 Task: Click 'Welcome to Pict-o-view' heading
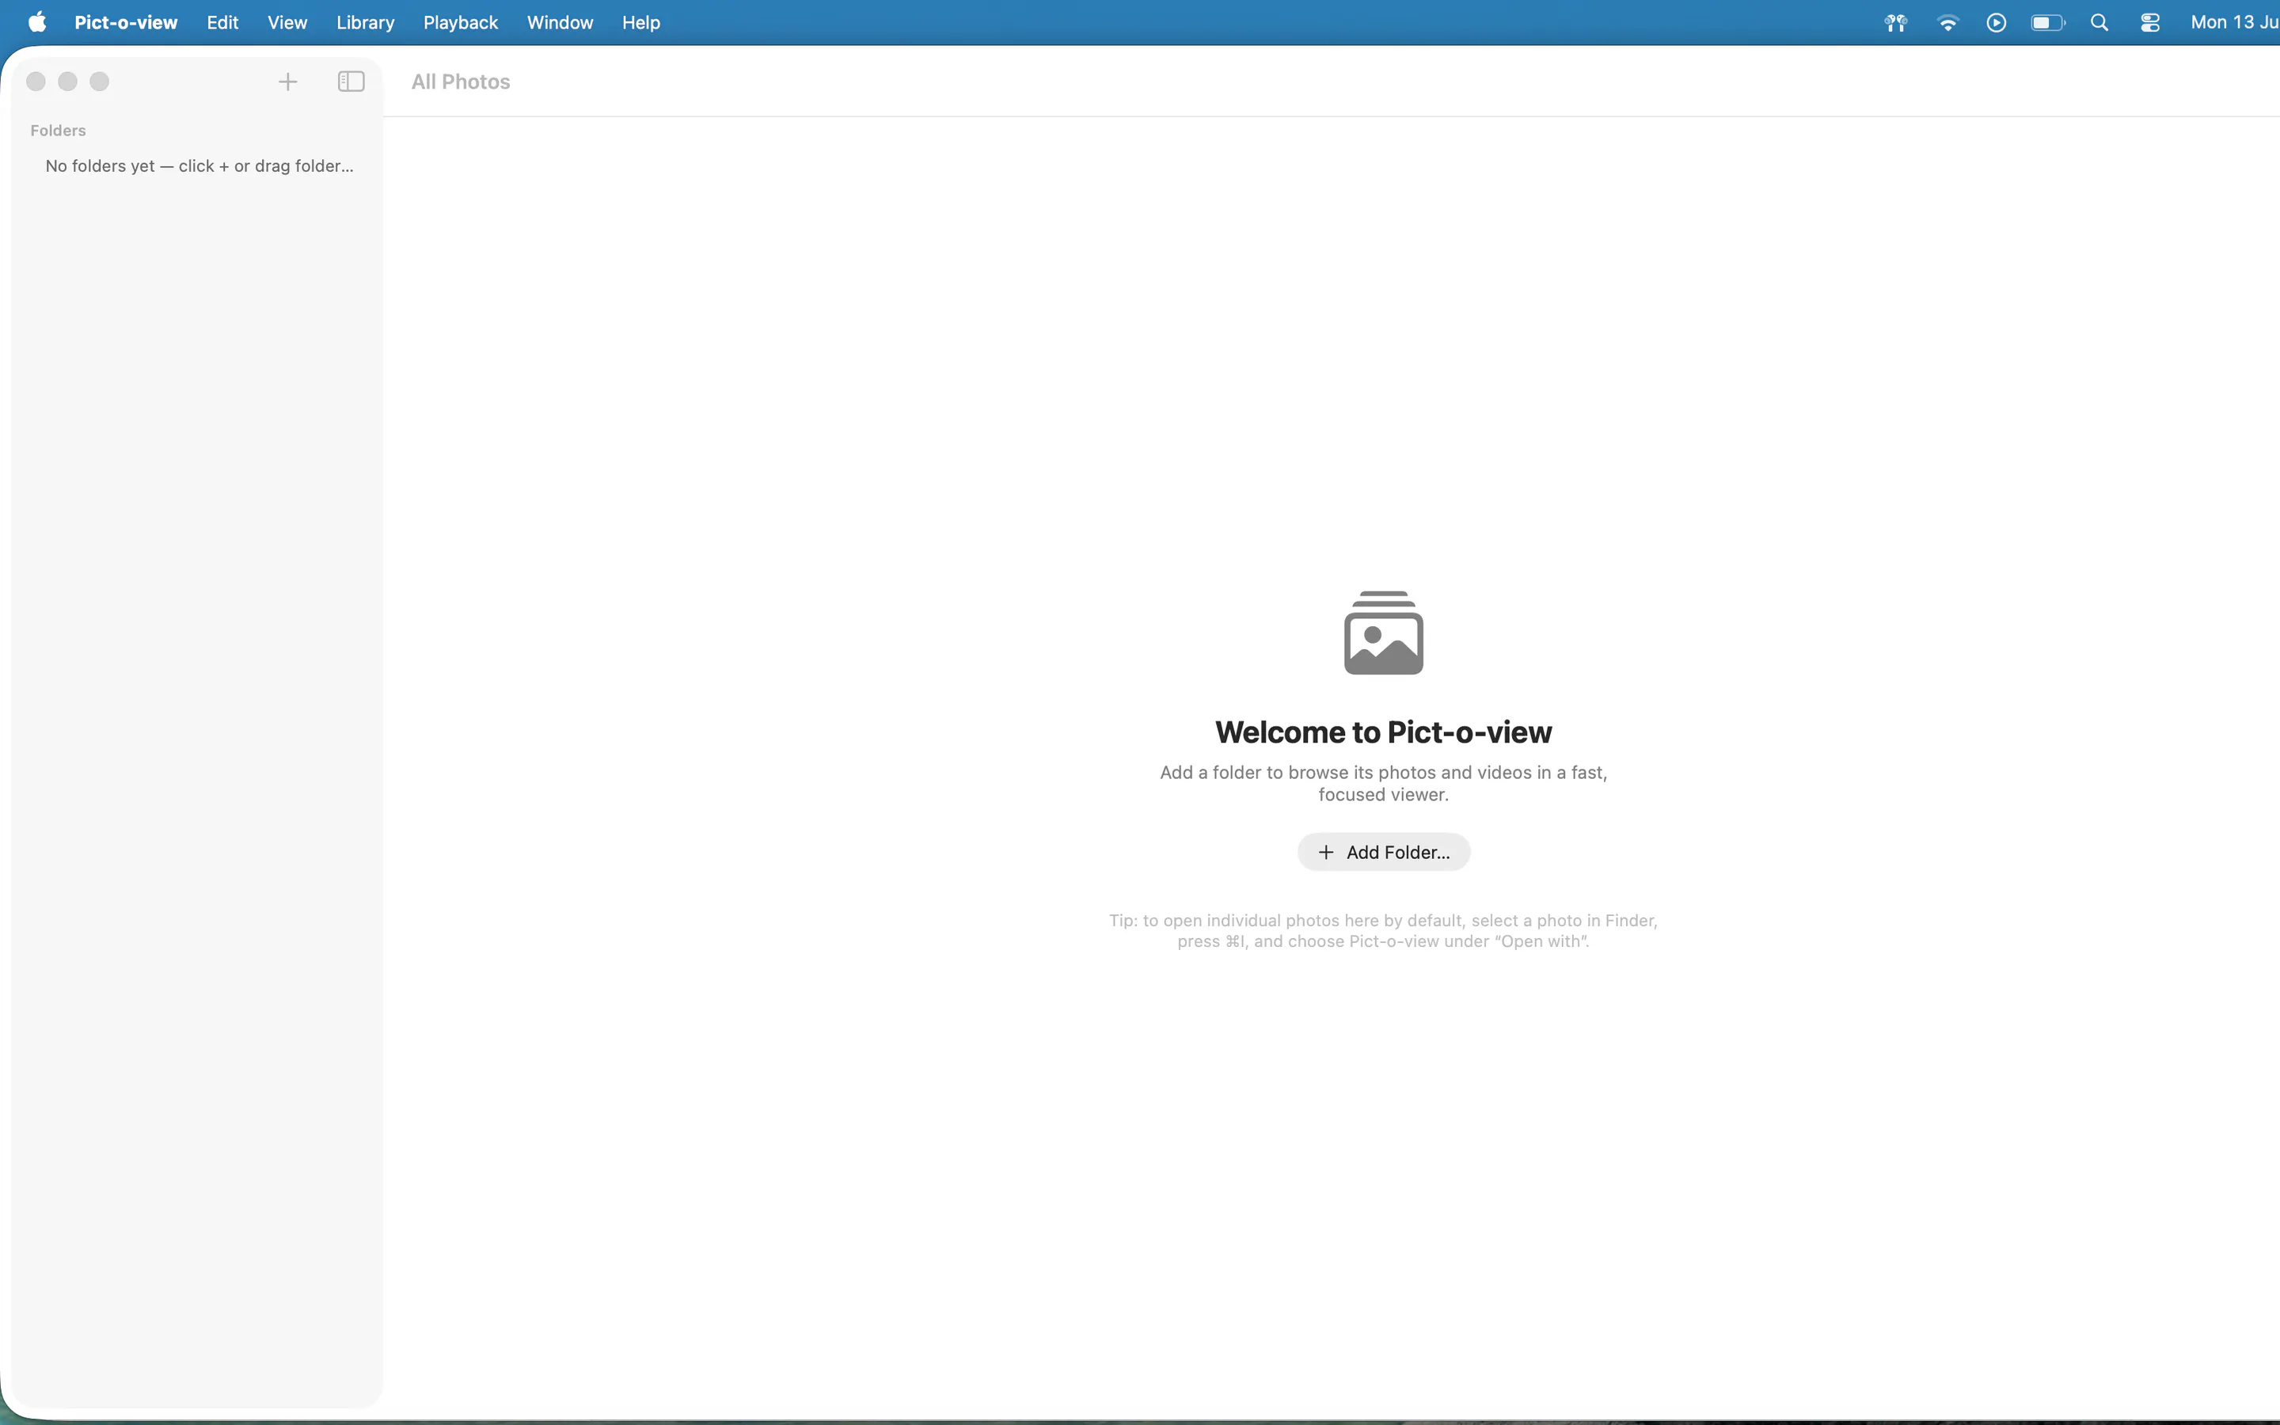coord(1383,732)
